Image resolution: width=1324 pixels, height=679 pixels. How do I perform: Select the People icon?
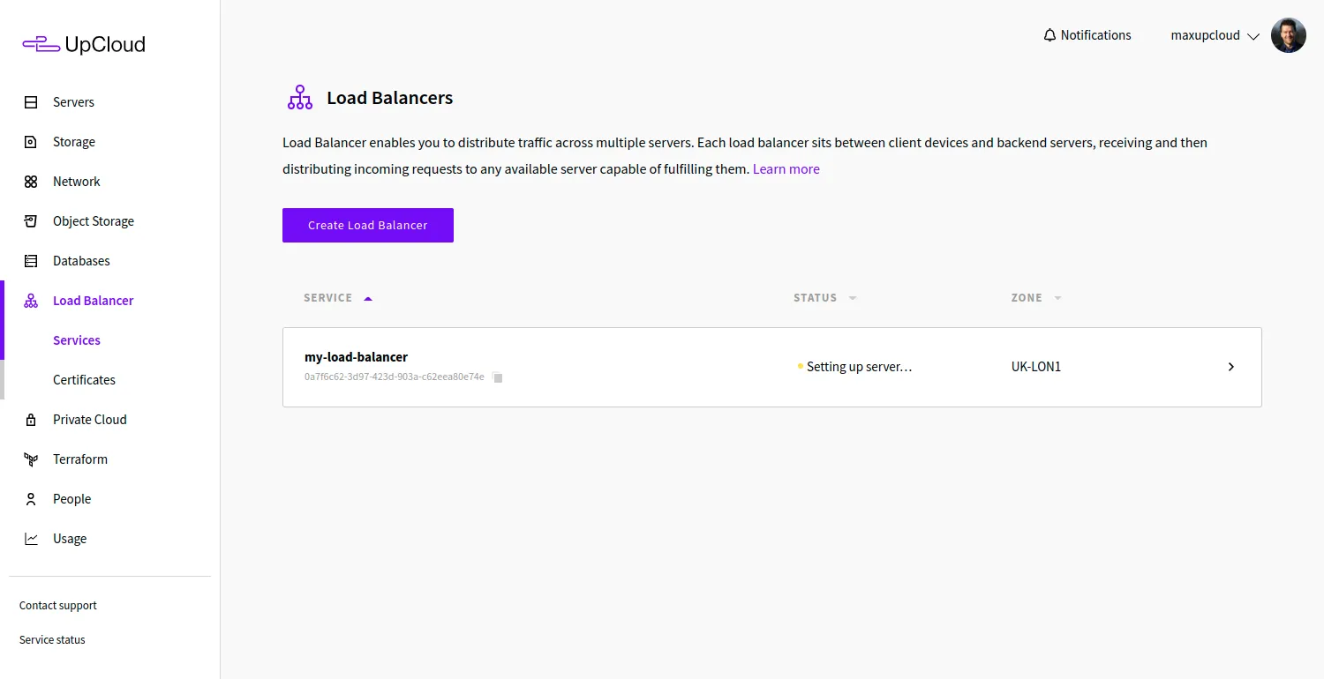tap(31, 499)
